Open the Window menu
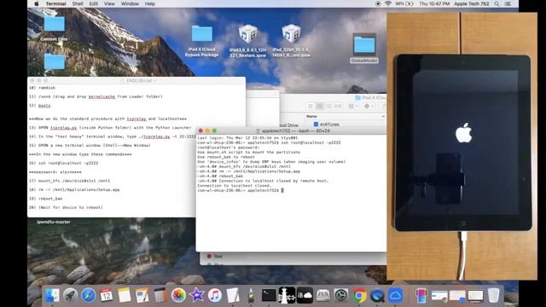The height and width of the screenshot is (307, 546). 130,3
